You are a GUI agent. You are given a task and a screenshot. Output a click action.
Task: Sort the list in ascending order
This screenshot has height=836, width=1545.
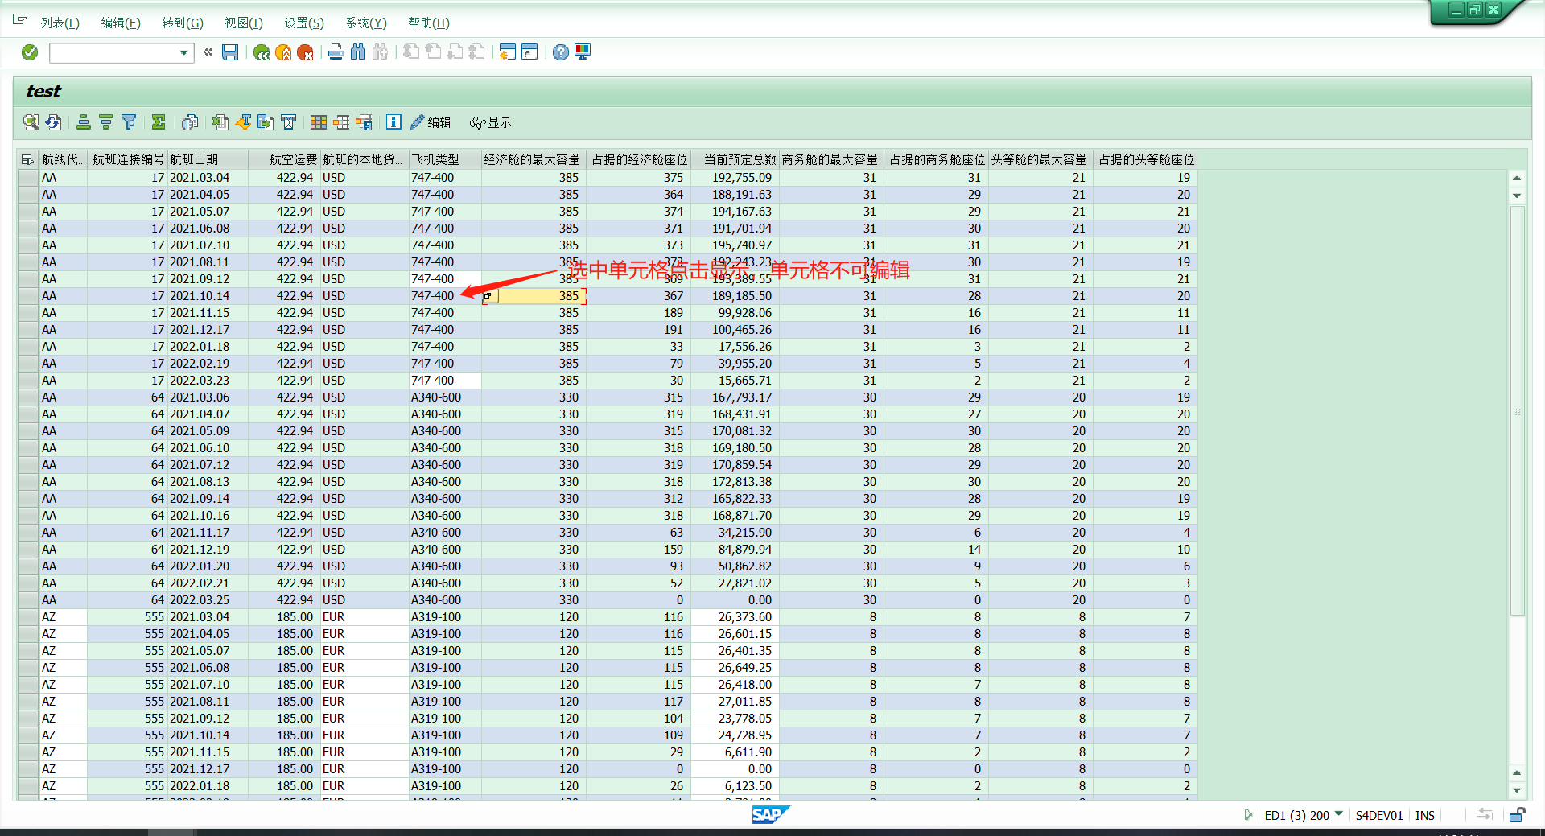(84, 122)
